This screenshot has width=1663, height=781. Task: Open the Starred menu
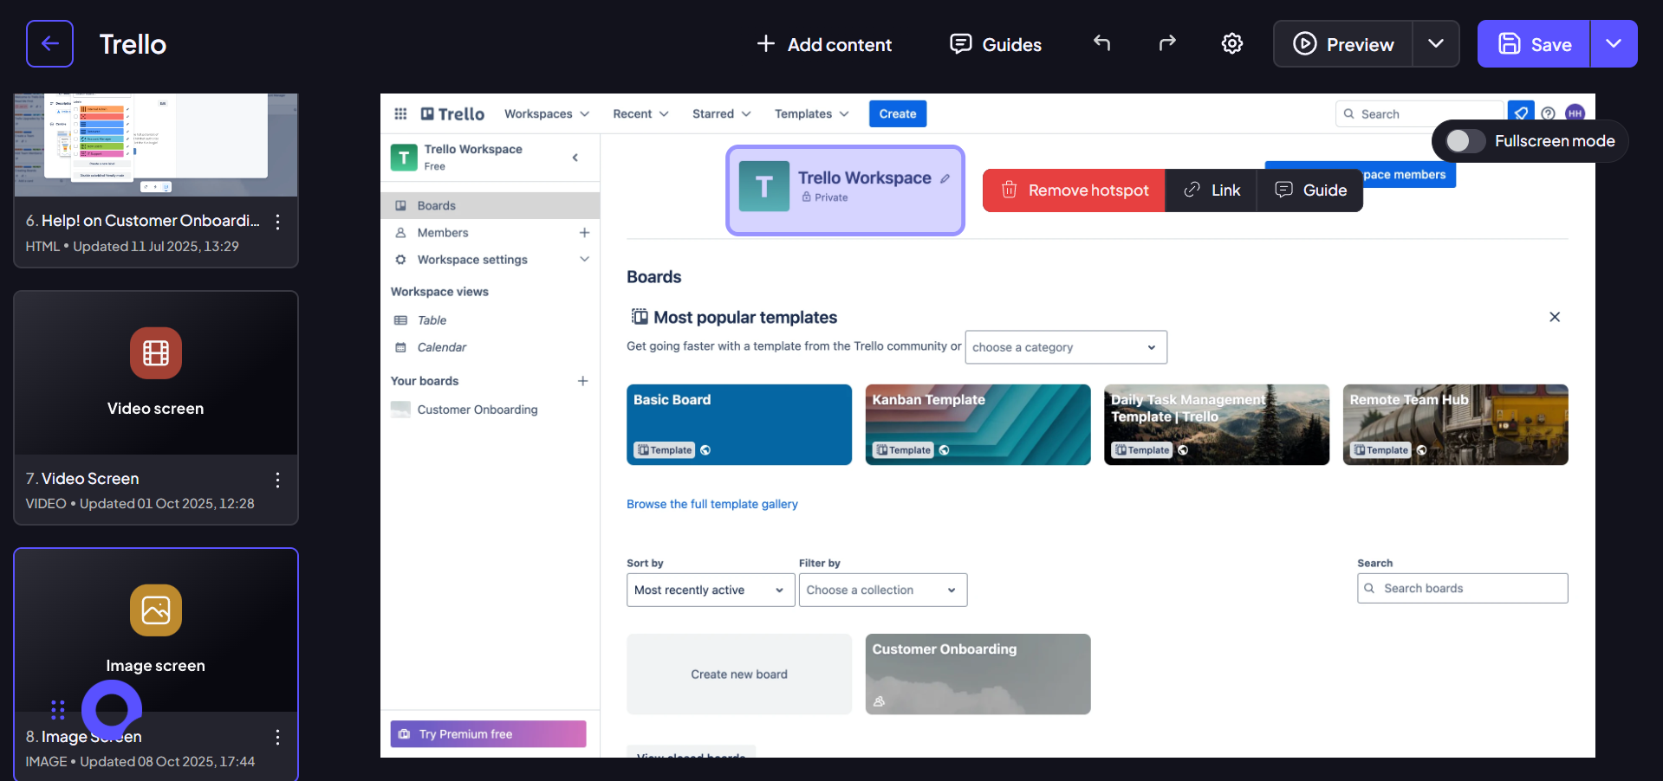coord(721,114)
